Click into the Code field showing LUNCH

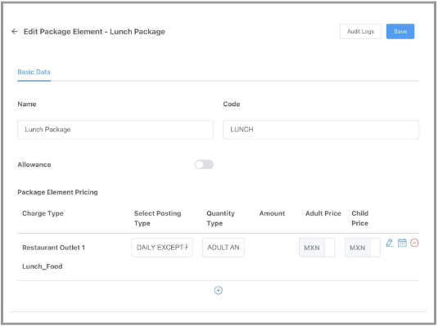(x=321, y=130)
